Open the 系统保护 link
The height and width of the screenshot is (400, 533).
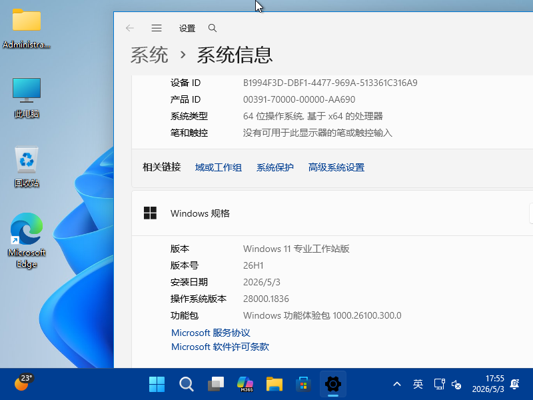(x=274, y=167)
